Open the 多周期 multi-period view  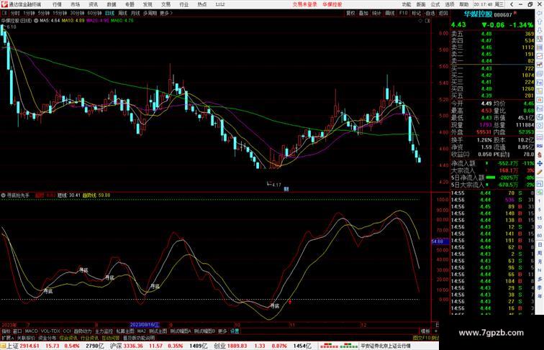point(150,13)
